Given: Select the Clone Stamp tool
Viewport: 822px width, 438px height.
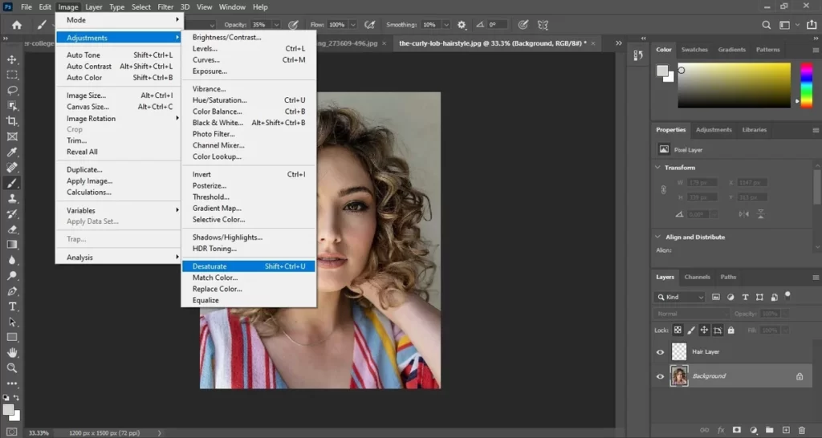Looking at the screenshot, I should pos(12,199).
